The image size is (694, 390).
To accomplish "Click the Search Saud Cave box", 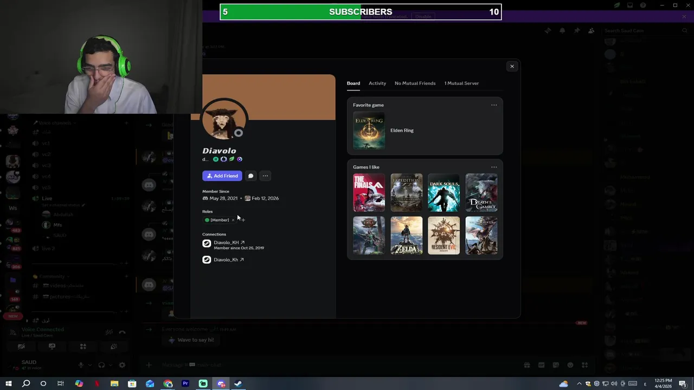I will 645,31.
